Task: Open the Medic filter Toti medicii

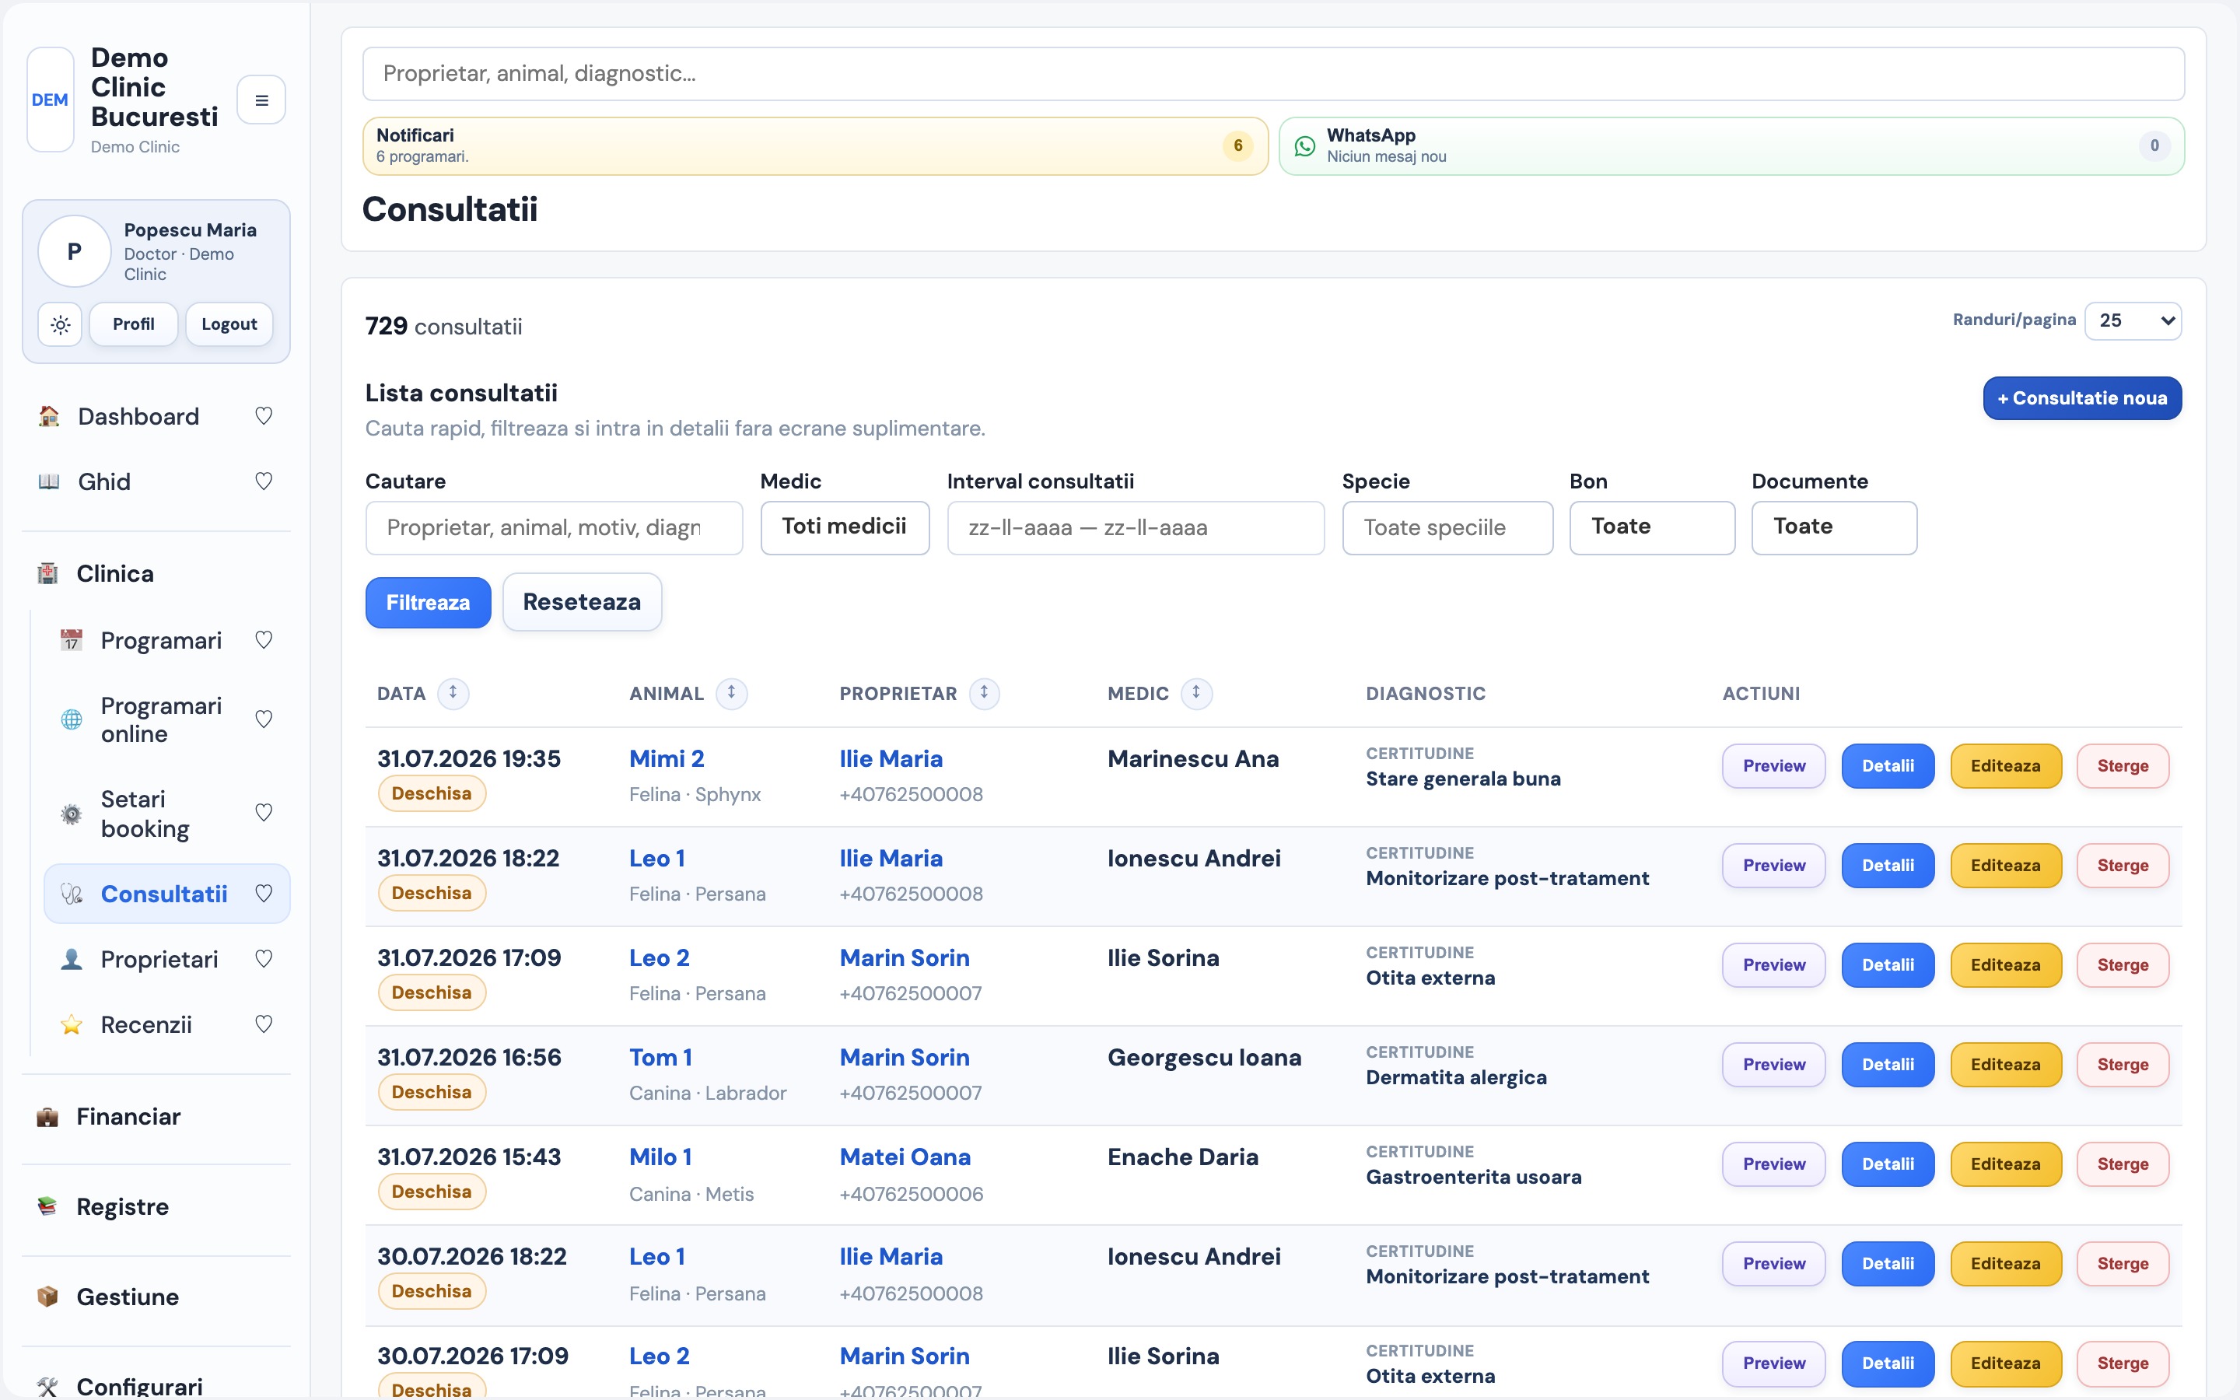Action: (x=844, y=528)
